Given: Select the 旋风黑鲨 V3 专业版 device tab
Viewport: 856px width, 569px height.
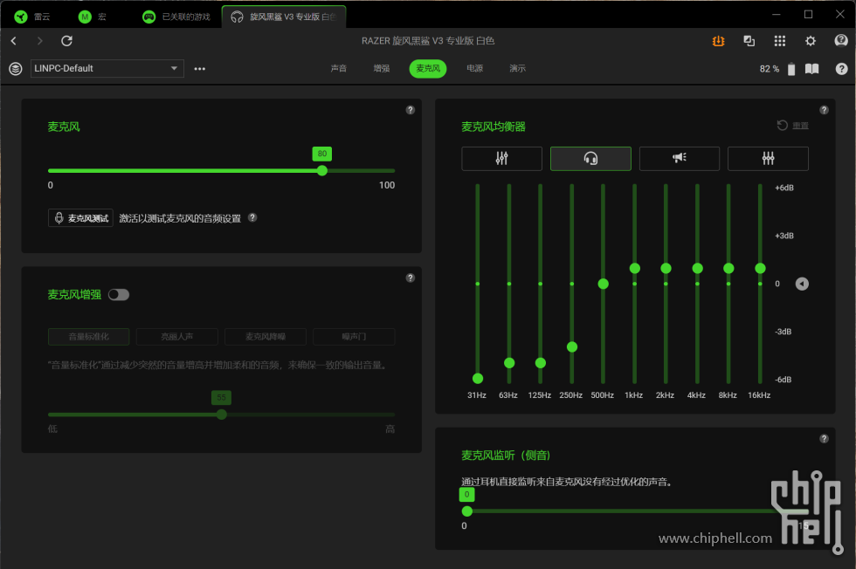Looking at the screenshot, I should (x=284, y=17).
